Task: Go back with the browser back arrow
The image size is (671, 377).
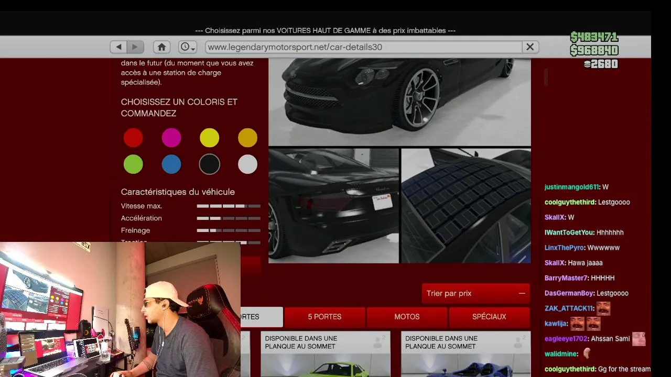Action: tap(118, 47)
